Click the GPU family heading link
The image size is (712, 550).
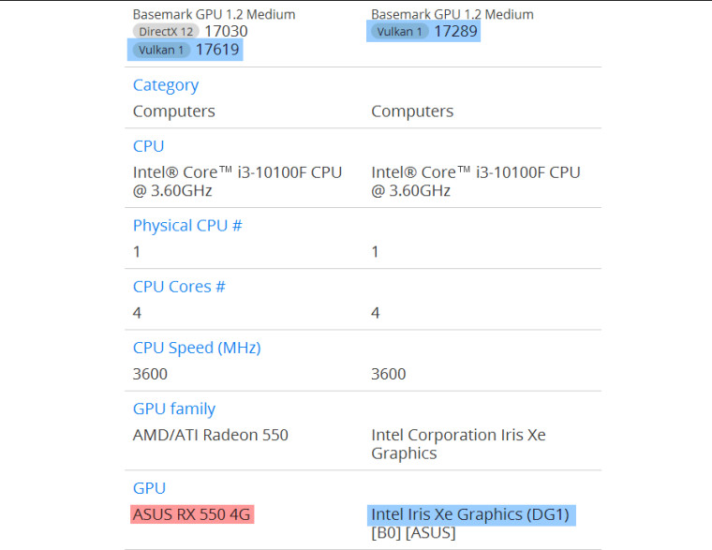pos(174,409)
